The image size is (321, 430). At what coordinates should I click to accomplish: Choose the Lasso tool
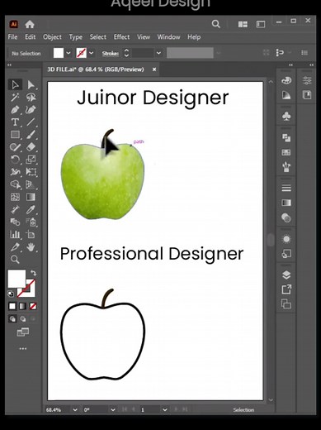(31, 98)
